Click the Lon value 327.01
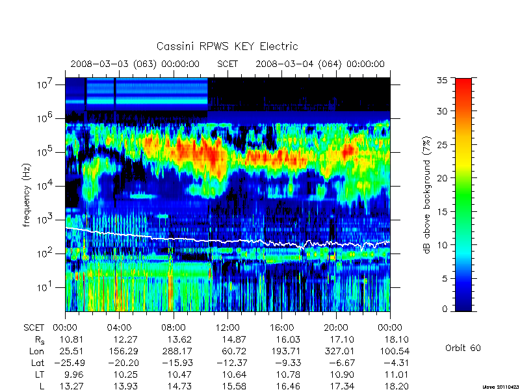Screen dimensions: 520x390 [x=339, y=351]
